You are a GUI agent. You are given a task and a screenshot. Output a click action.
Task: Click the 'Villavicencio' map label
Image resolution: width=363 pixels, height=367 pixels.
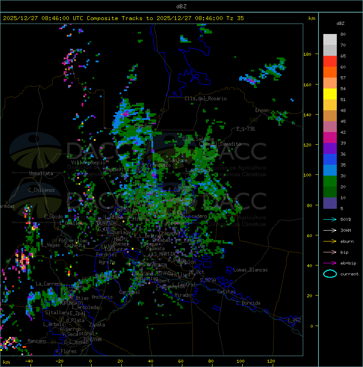(x=88, y=163)
